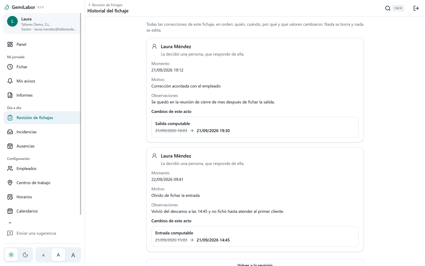The width and height of the screenshot is (425, 266).
Task: Open the search magnifier icon
Action: point(388,8)
